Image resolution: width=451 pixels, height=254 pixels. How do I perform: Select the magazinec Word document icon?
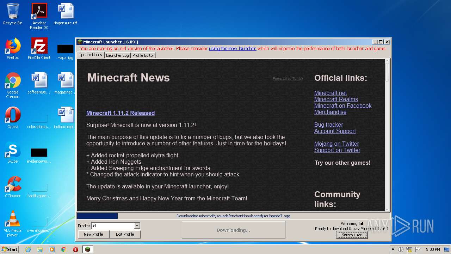[66, 83]
